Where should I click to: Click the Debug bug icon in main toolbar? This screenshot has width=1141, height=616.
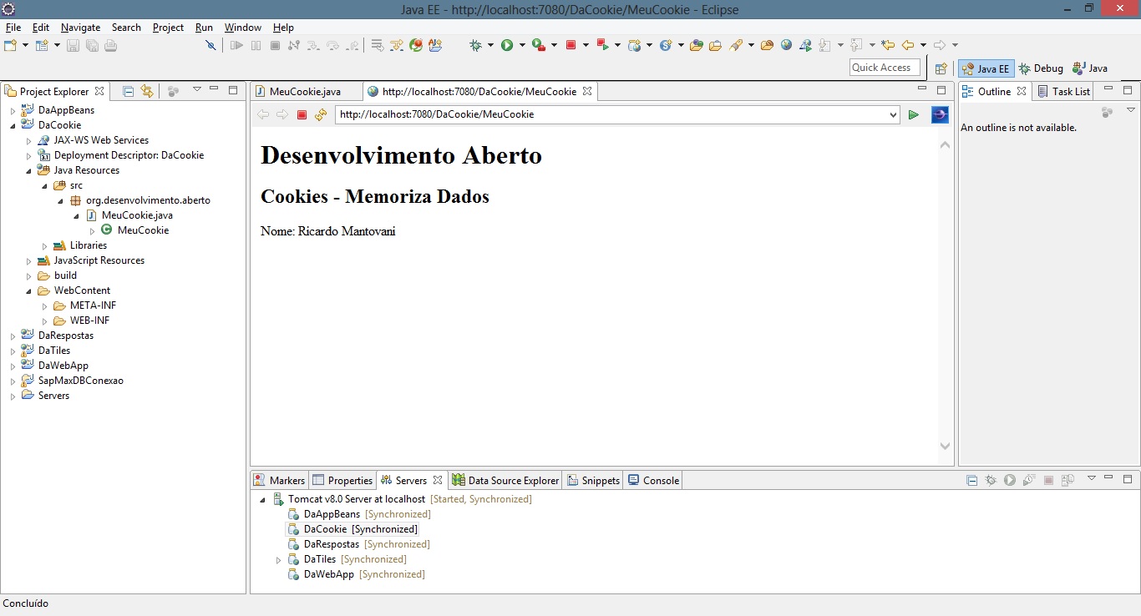pyautogui.click(x=475, y=45)
